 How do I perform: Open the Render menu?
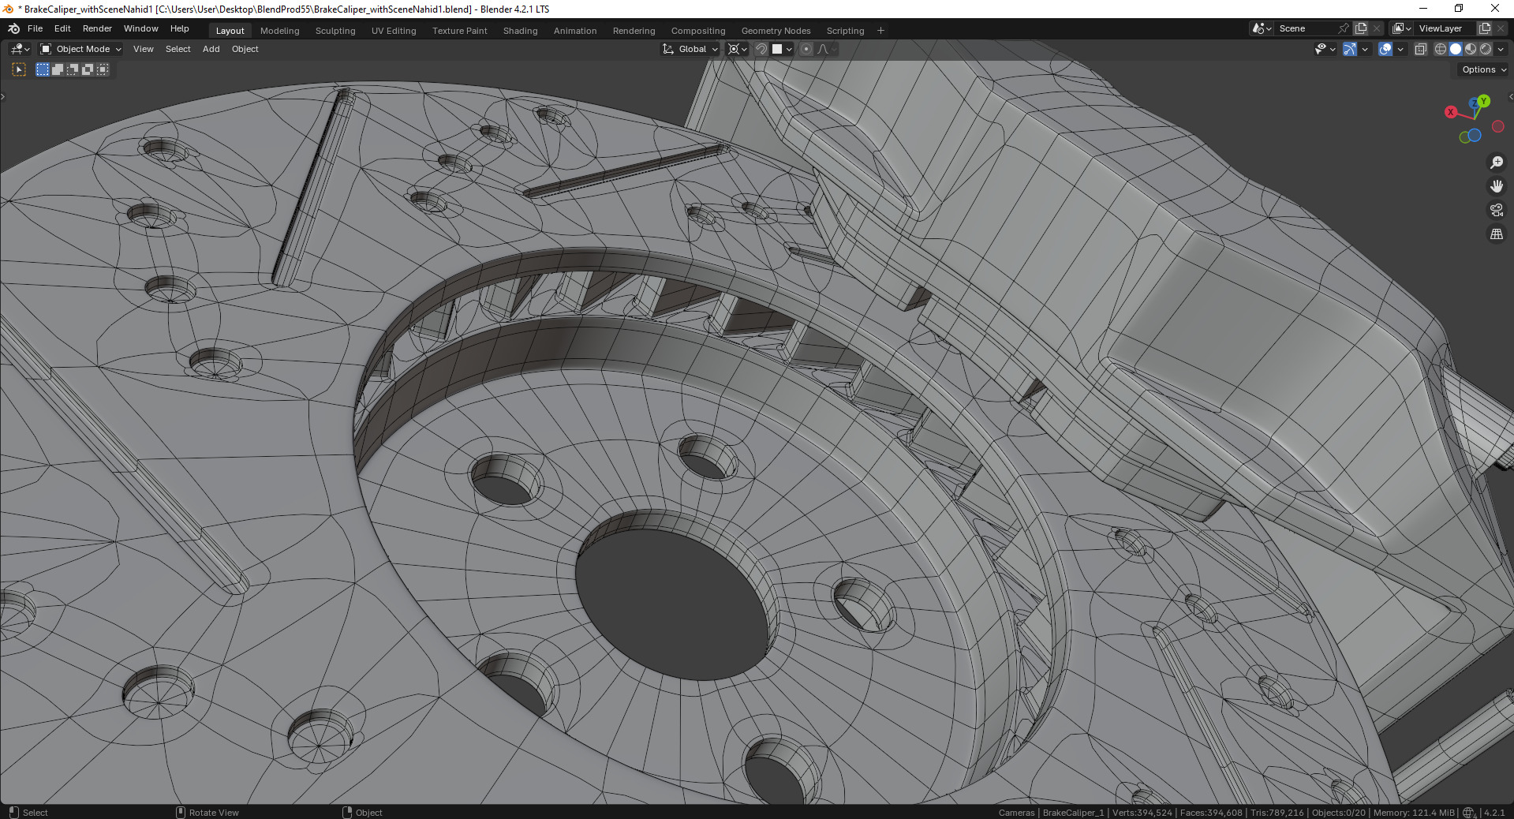click(97, 28)
